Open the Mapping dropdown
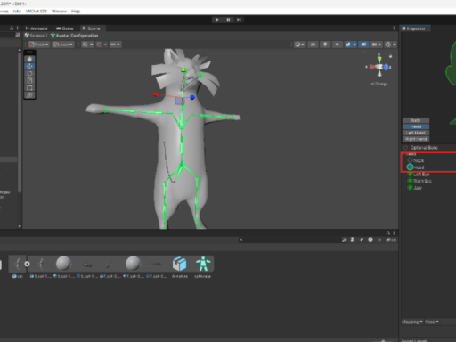The image size is (456, 342). (412, 322)
